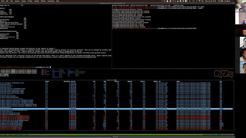This screenshot has width=246, height=138.
Task: Click the 'Mon Jun 28' clock
Action: [x=210, y=1]
